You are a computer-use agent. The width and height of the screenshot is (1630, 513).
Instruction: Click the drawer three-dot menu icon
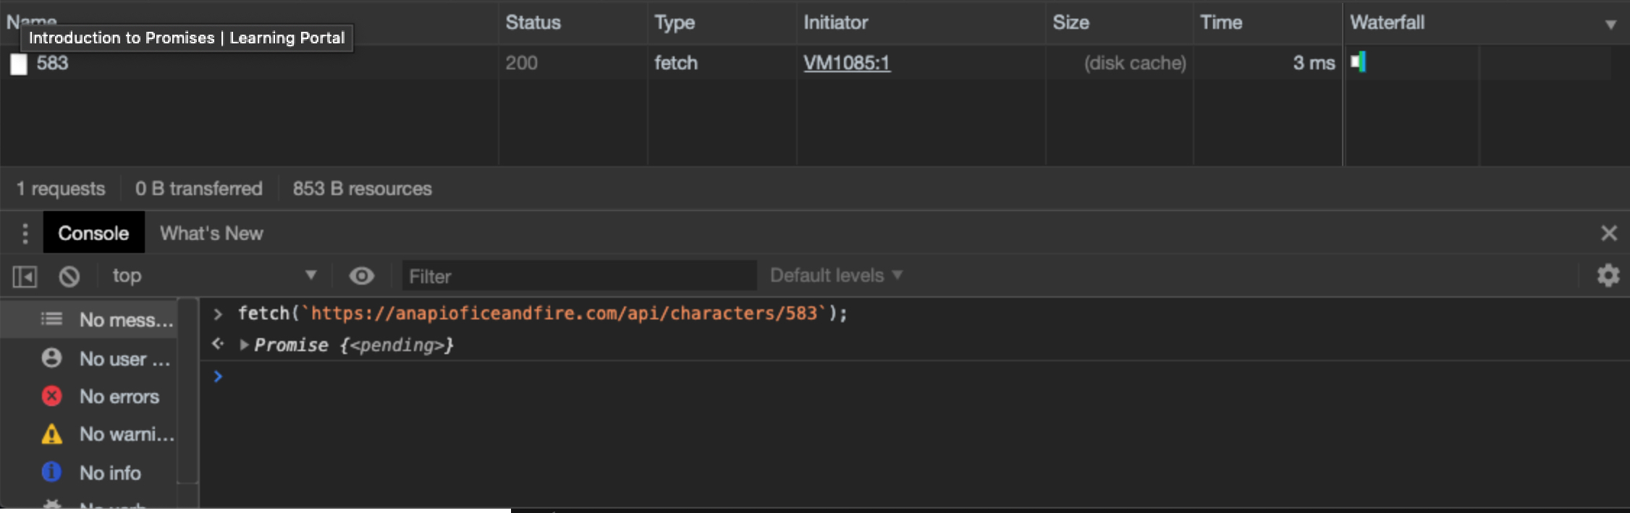[25, 233]
